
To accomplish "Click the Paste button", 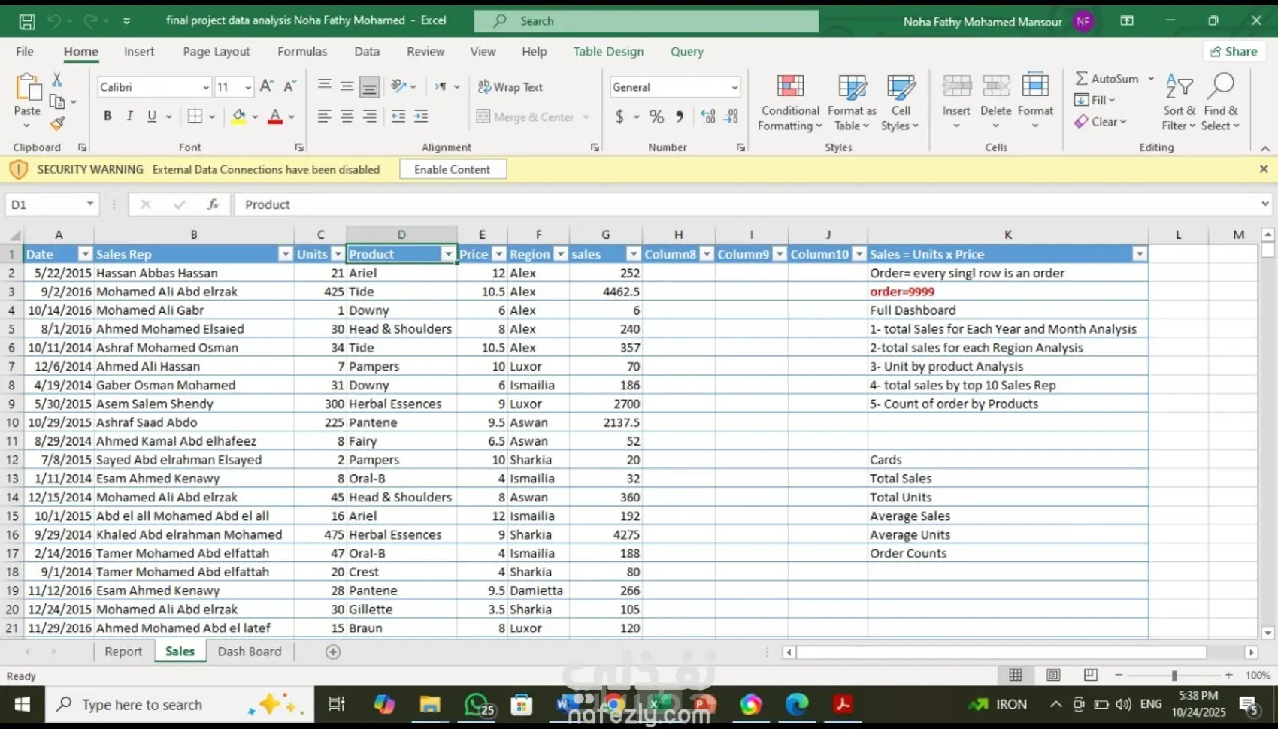I will pyautogui.click(x=28, y=95).
